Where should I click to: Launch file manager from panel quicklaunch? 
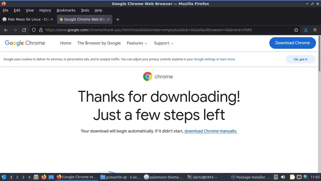[x=36, y=177]
